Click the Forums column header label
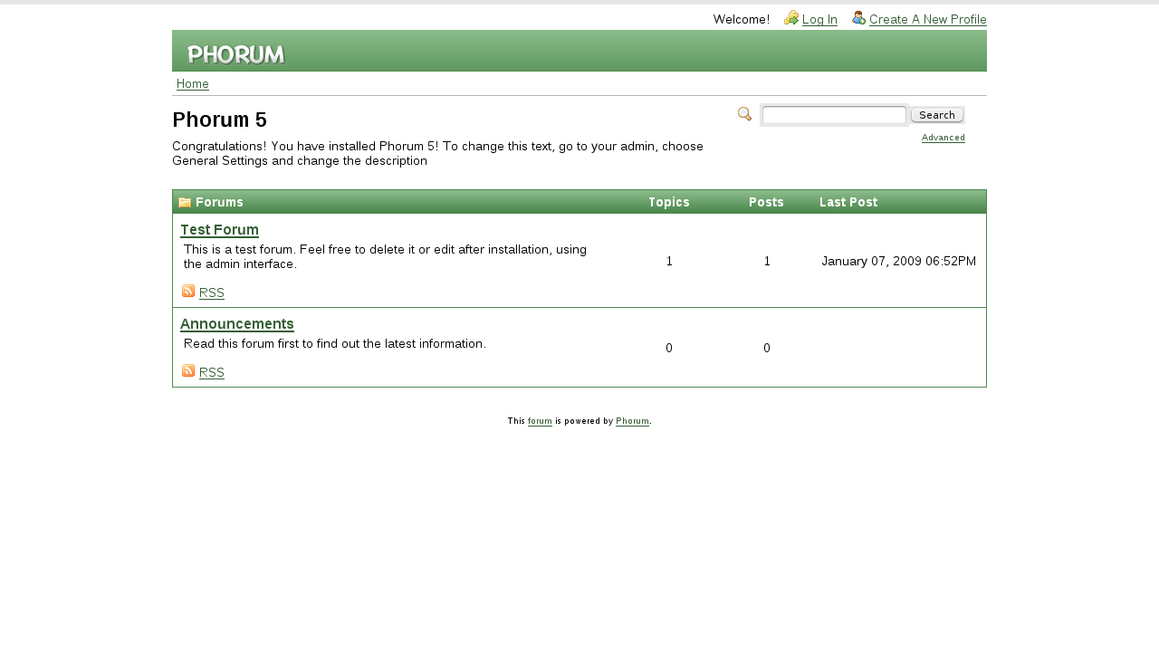Image resolution: width=1159 pixels, height=652 pixels. (x=219, y=202)
